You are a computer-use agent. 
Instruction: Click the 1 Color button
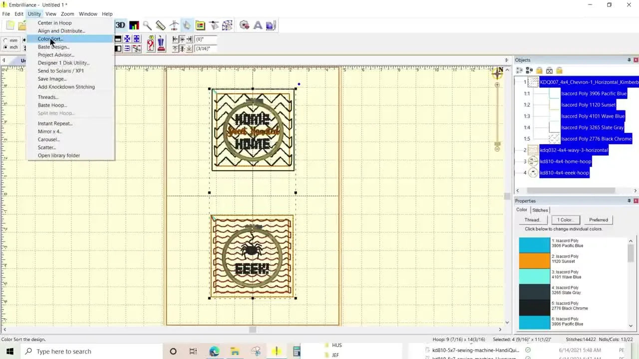565,220
